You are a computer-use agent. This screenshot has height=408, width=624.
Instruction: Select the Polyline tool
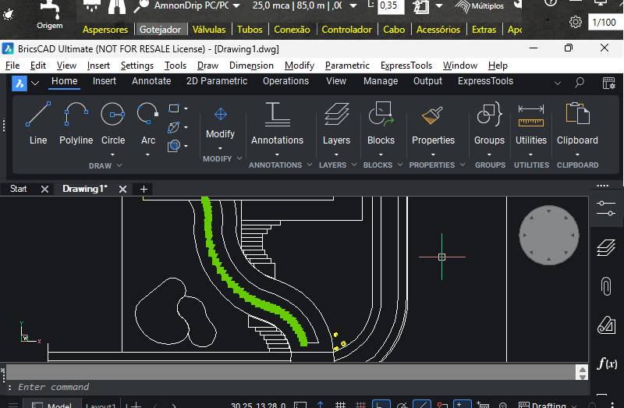point(76,123)
